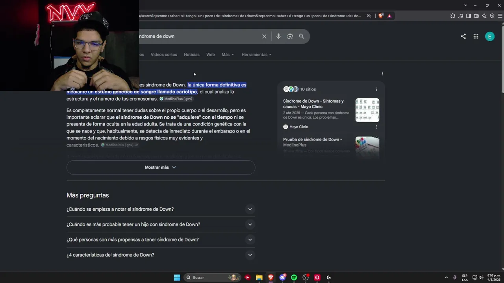Start voice search with microphone icon
Screen dimensions: 504x283
point(278,36)
